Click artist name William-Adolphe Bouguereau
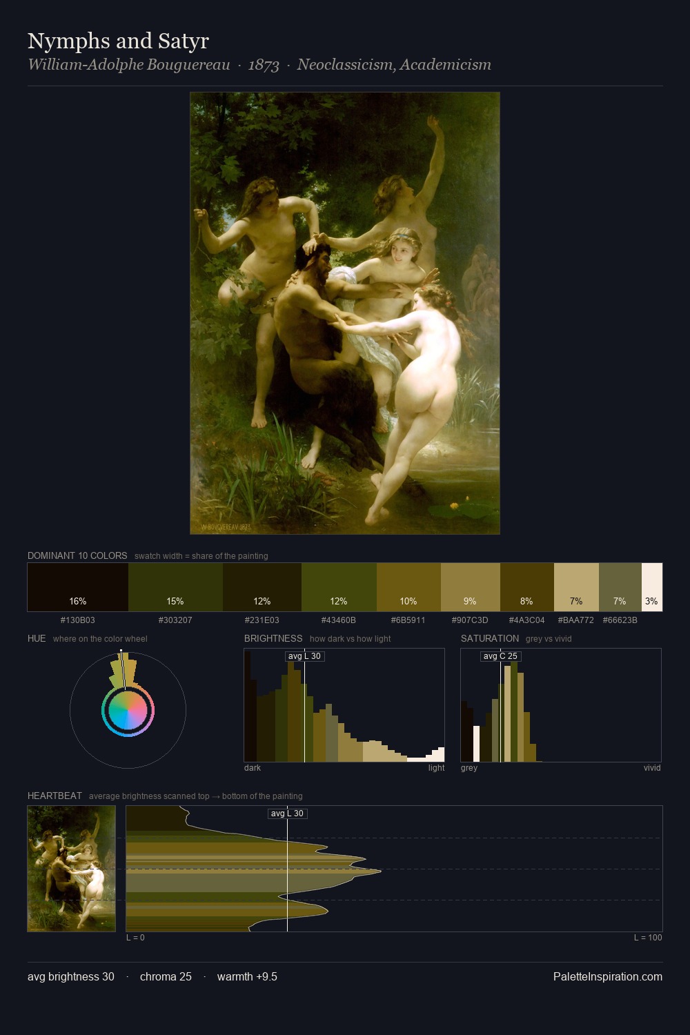The image size is (690, 1035). pyautogui.click(x=129, y=65)
